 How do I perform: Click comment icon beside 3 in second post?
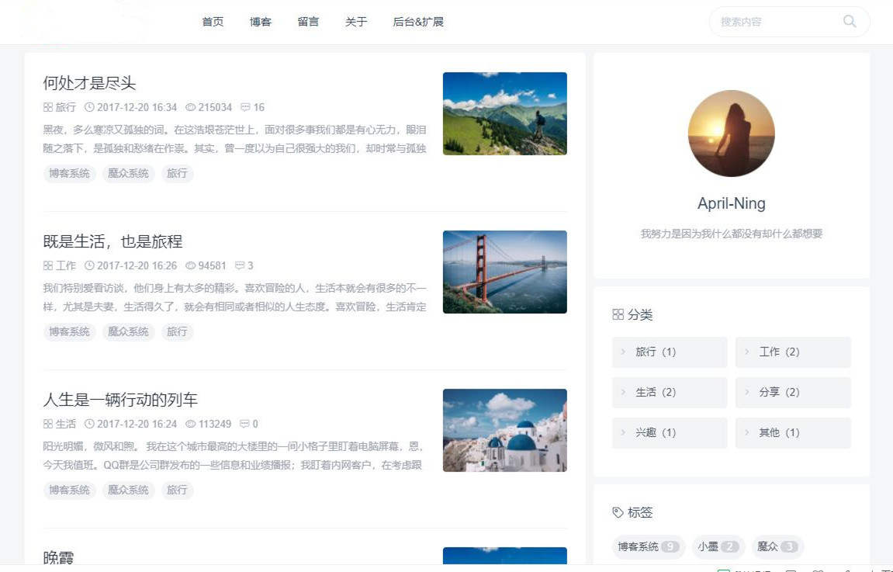pyautogui.click(x=240, y=265)
